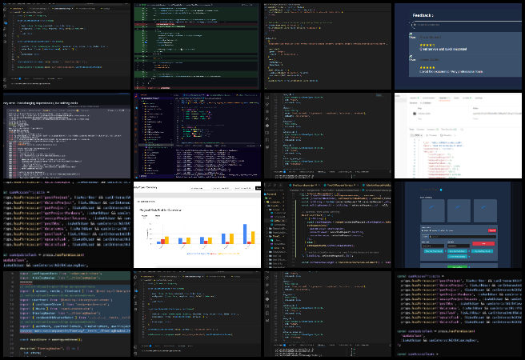Click the top activity bar icon in center-right code editor
The image size is (525, 360).
click(x=266, y=99)
